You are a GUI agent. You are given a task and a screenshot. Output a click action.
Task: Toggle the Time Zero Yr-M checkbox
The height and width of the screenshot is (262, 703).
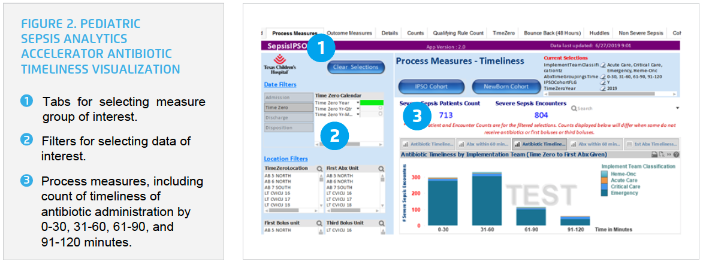[x=381, y=114]
